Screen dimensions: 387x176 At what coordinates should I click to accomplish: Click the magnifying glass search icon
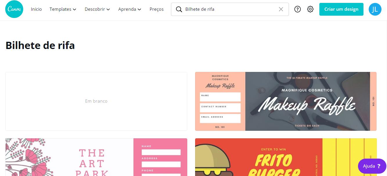[x=179, y=9]
